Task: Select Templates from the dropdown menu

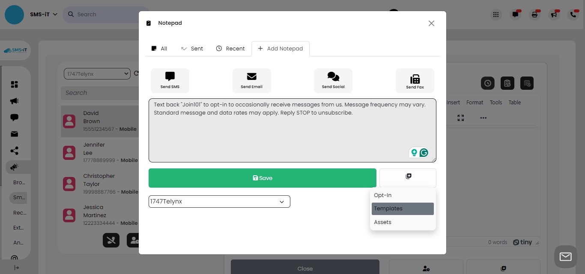Action: [388, 209]
